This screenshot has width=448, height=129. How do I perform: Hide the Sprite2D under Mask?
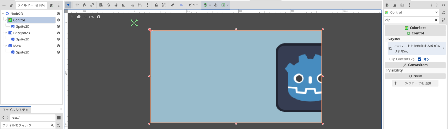pyautogui.click(x=58, y=52)
